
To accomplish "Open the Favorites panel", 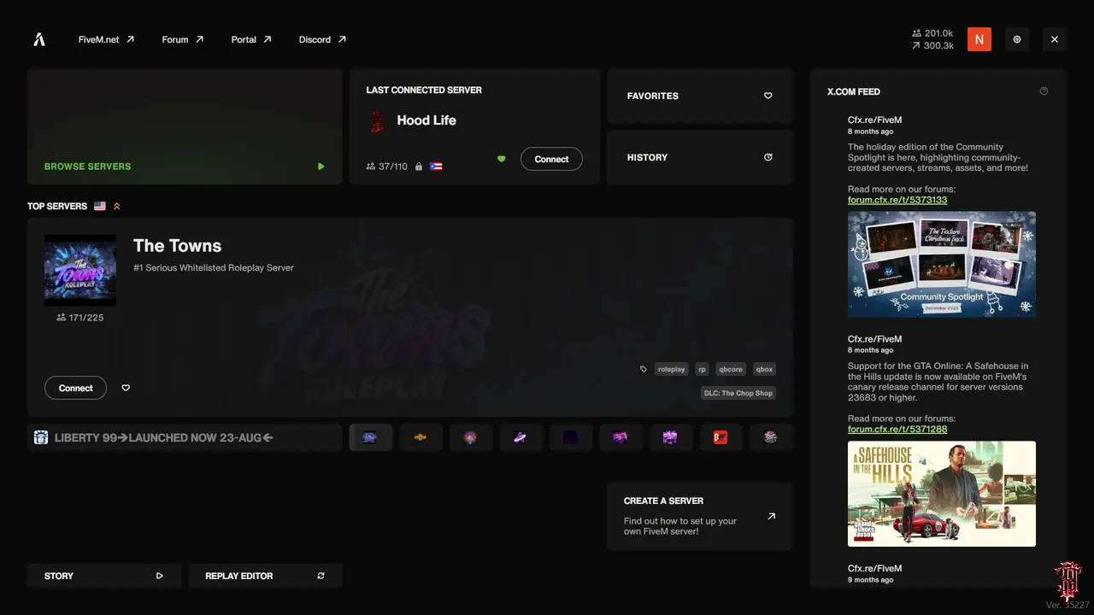I will (700, 96).
